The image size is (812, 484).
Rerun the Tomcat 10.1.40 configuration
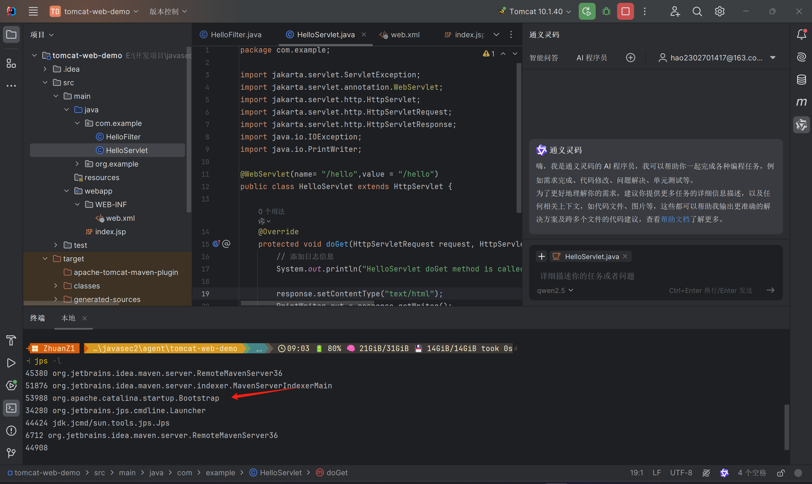(587, 11)
